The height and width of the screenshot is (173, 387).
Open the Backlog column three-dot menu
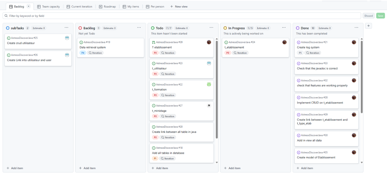tap(139, 28)
